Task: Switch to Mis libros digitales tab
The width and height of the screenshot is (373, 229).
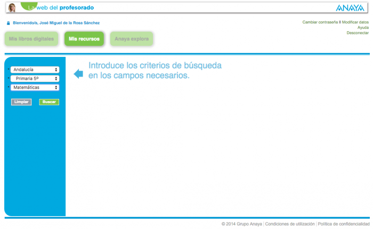Action: (x=31, y=39)
